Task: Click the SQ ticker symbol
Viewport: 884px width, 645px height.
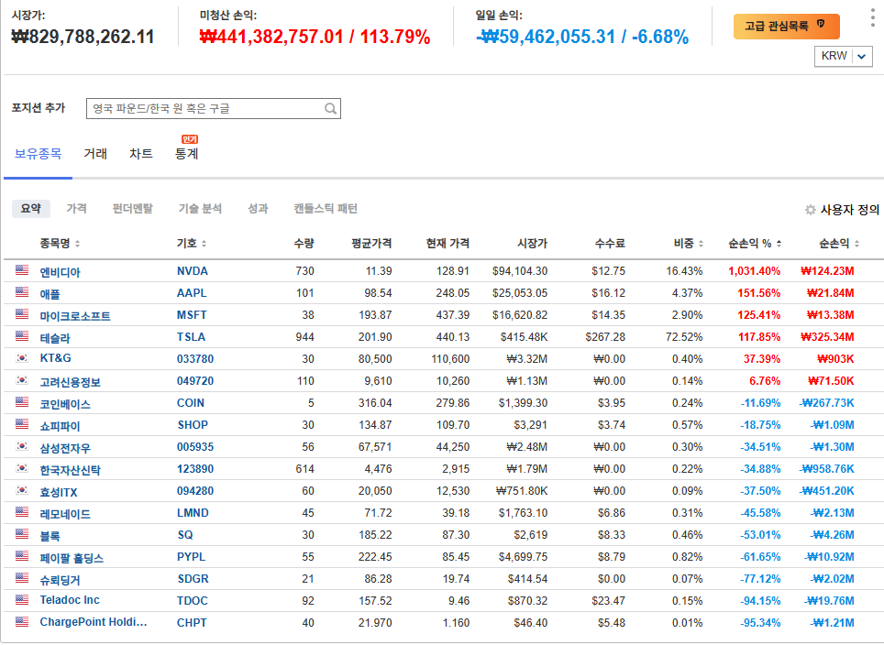Action: pyautogui.click(x=185, y=534)
